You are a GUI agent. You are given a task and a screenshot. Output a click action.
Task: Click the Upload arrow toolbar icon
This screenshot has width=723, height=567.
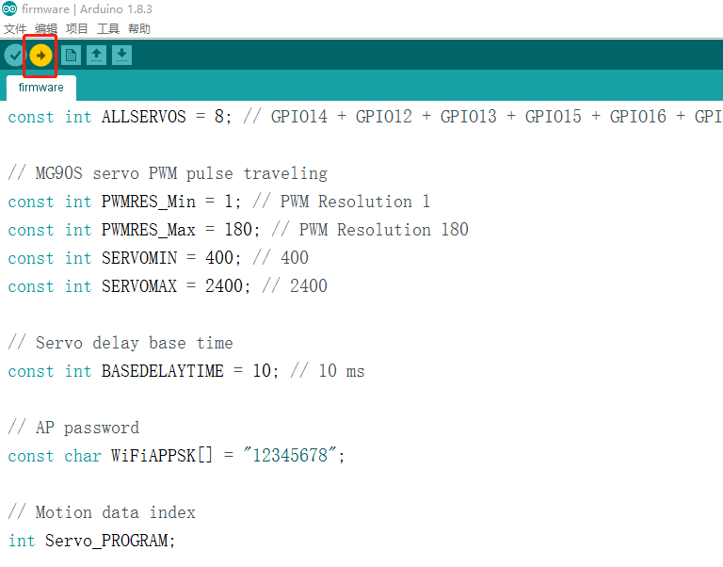click(40, 56)
